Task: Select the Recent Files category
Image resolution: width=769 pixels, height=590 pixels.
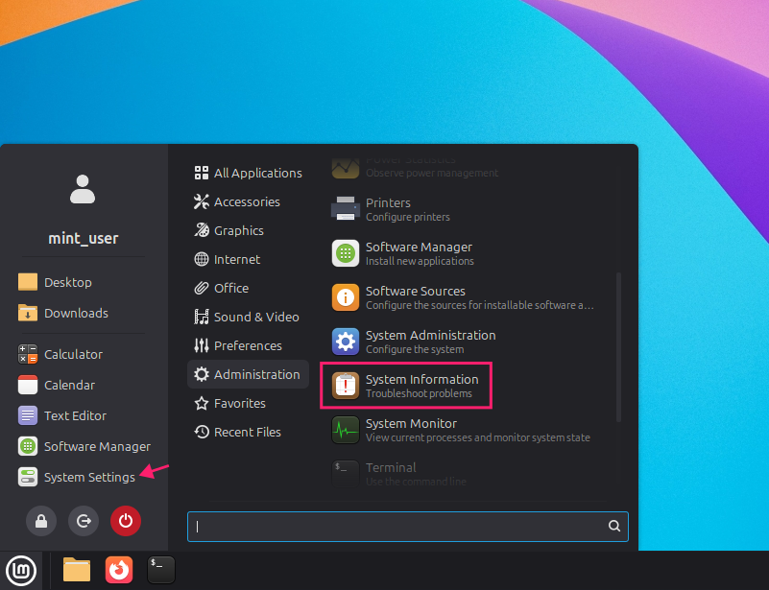Action: pyautogui.click(x=248, y=433)
